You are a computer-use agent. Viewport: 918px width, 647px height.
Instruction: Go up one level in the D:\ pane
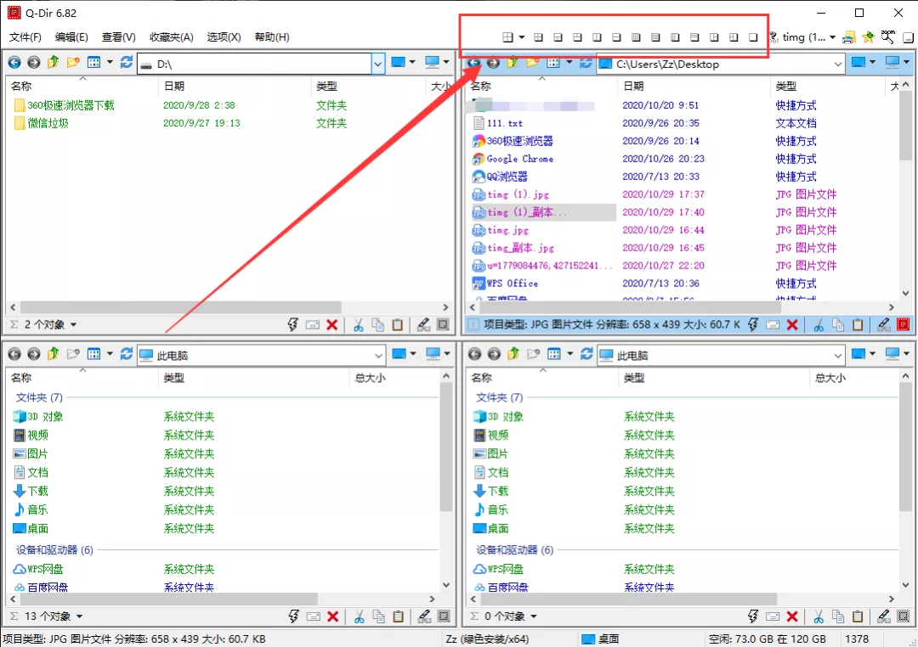(x=54, y=62)
